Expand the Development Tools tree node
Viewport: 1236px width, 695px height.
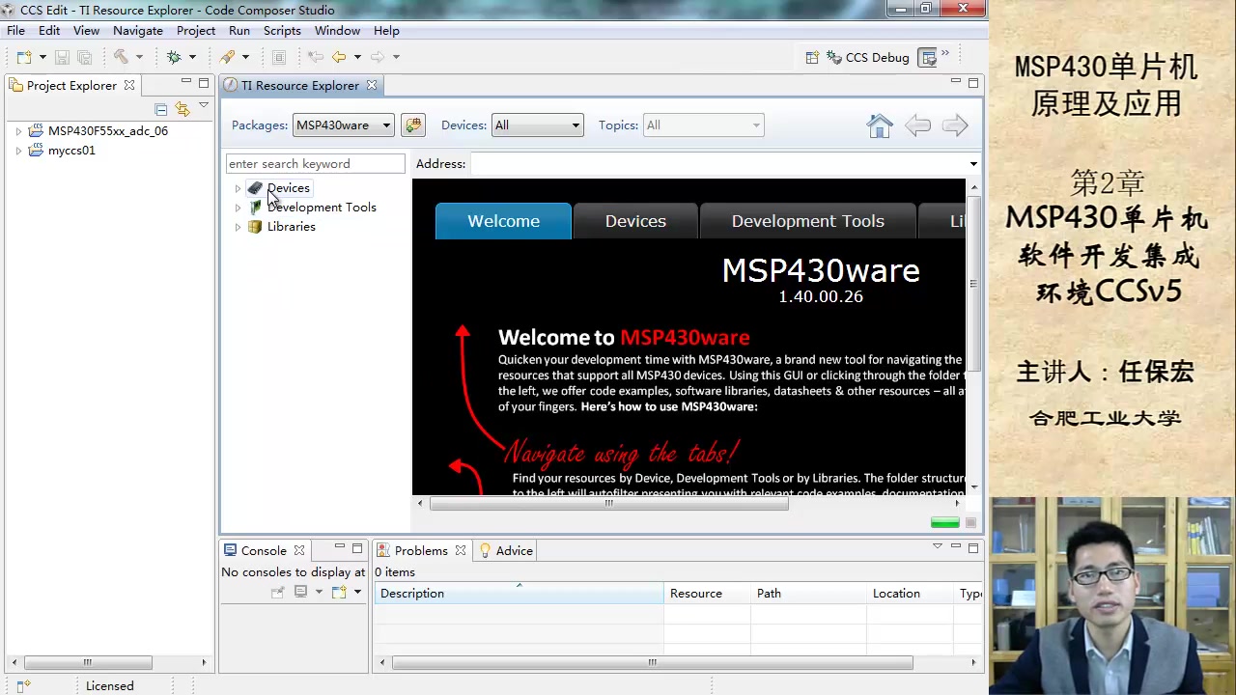tap(238, 208)
